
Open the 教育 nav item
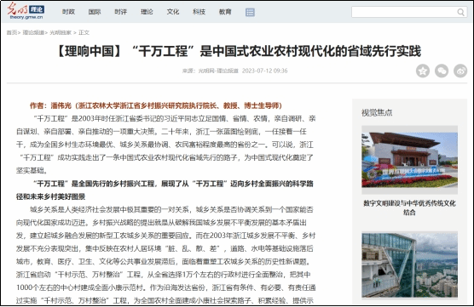coord(225,12)
